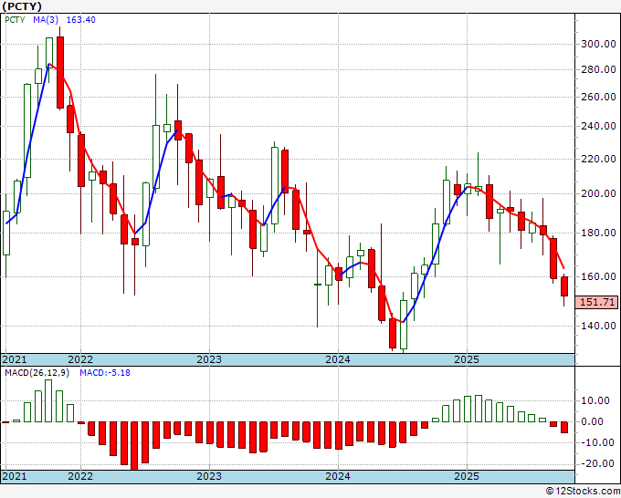Click 2022 on the price chart timeline
The height and width of the screenshot is (498, 621).
(x=80, y=359)
